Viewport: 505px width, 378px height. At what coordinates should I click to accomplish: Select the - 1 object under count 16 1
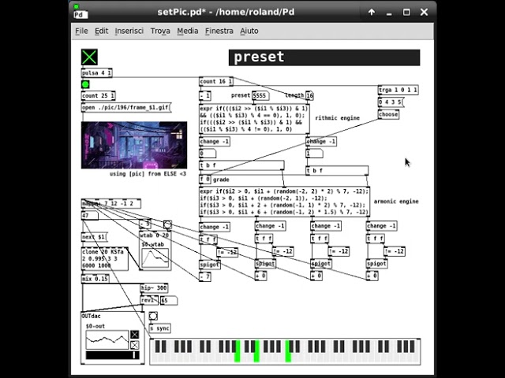pos(205,96)
